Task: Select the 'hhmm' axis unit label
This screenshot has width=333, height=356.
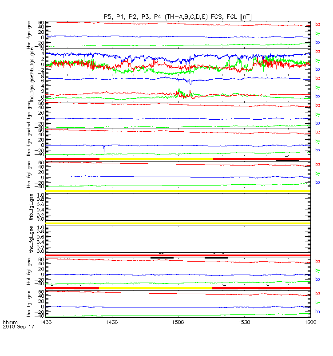Action: pos(10,322)
